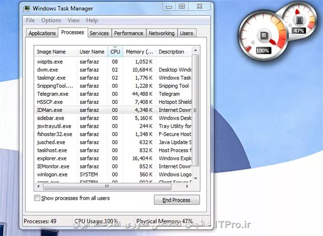Click the Task Manager title bar icon

click(x=26, y=9)
